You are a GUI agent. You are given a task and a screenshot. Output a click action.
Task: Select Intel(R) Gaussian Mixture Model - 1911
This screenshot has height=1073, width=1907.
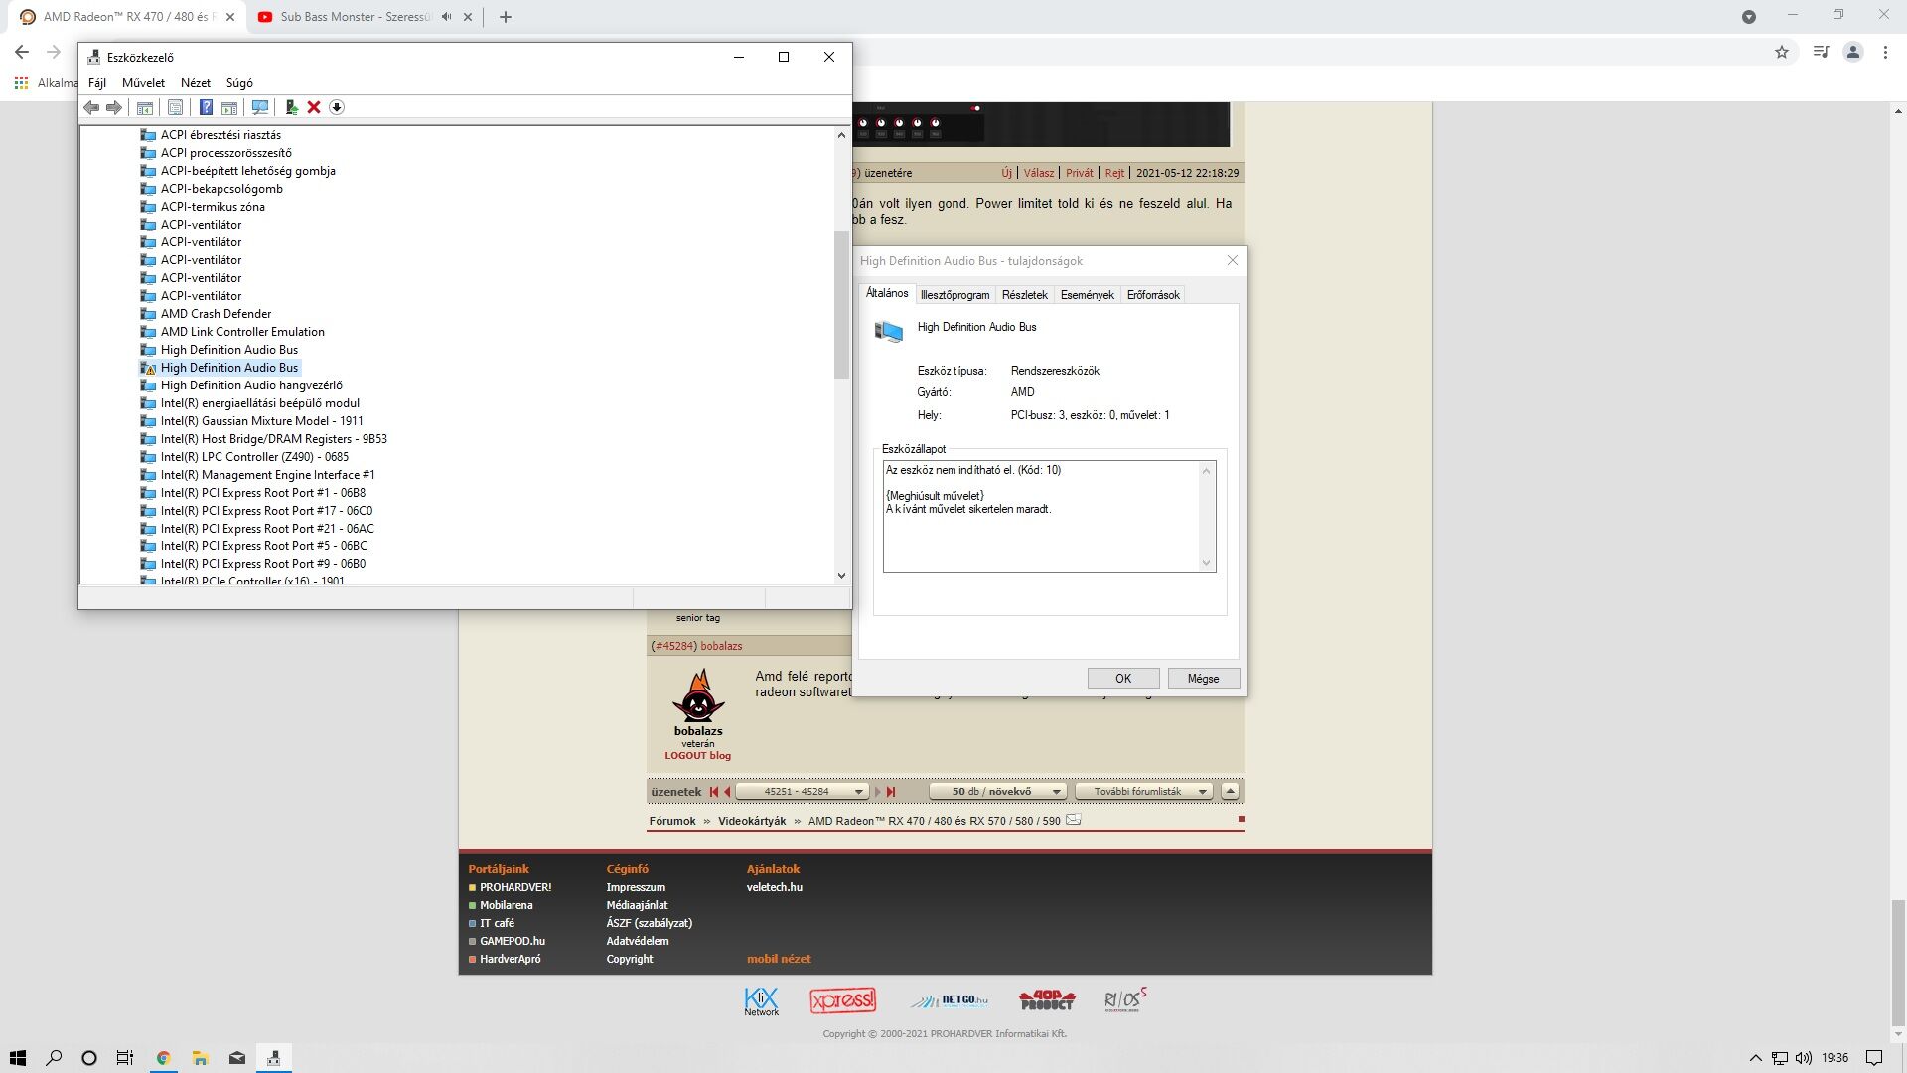[262, 421]
